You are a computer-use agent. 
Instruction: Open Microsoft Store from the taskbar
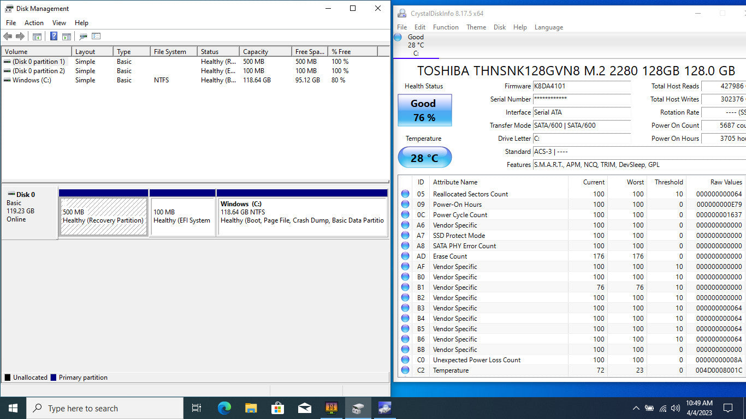(277, 408)
